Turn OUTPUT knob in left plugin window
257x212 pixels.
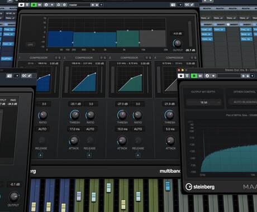tap(14, 197)
